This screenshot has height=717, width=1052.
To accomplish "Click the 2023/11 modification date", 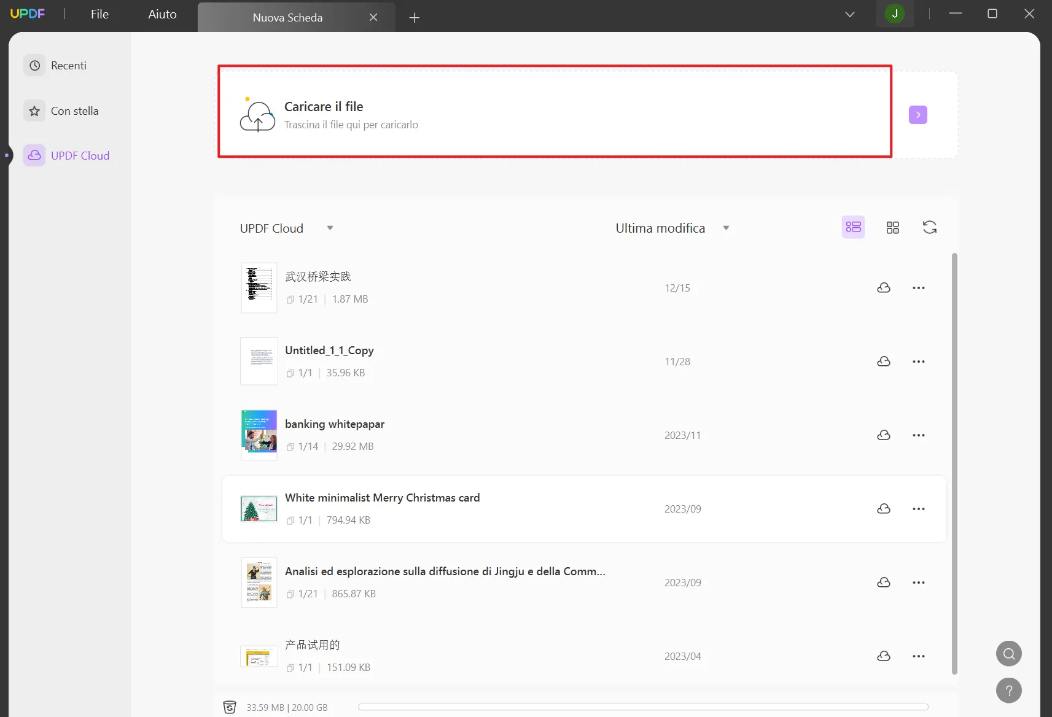I will pyautogui.click(x=682, y=435).
